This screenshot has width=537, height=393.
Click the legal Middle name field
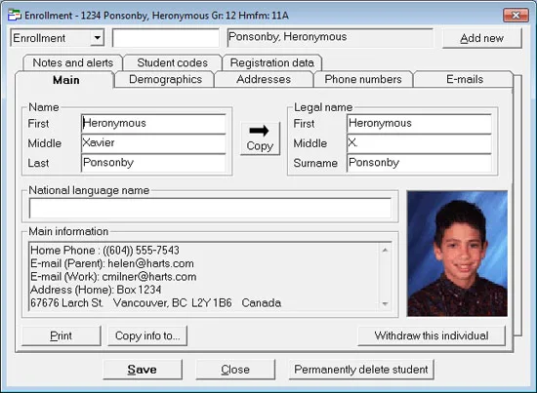tap(419, 143)
